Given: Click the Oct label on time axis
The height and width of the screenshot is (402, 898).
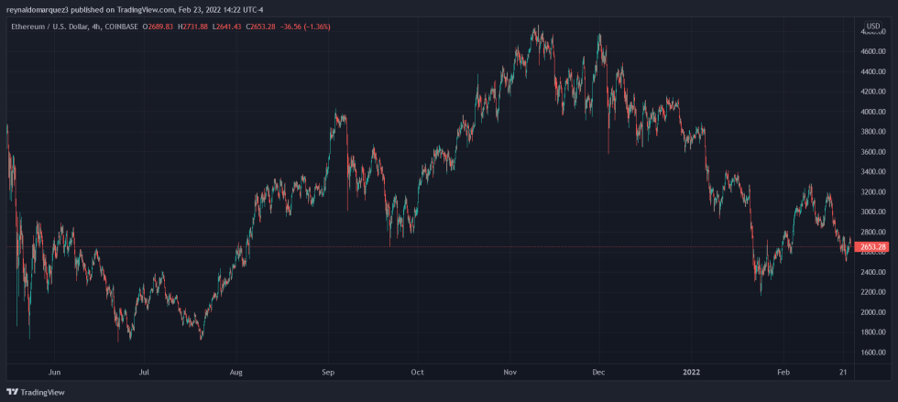Looking at the screenshot, I should [x=418, y=372].
